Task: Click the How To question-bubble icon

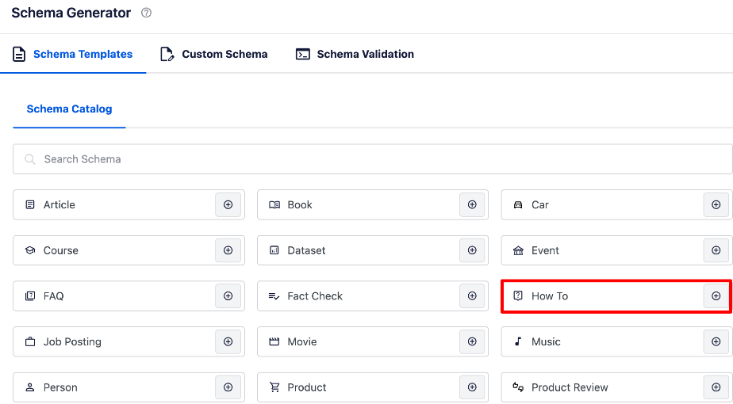Action: [x=518, y=295]
